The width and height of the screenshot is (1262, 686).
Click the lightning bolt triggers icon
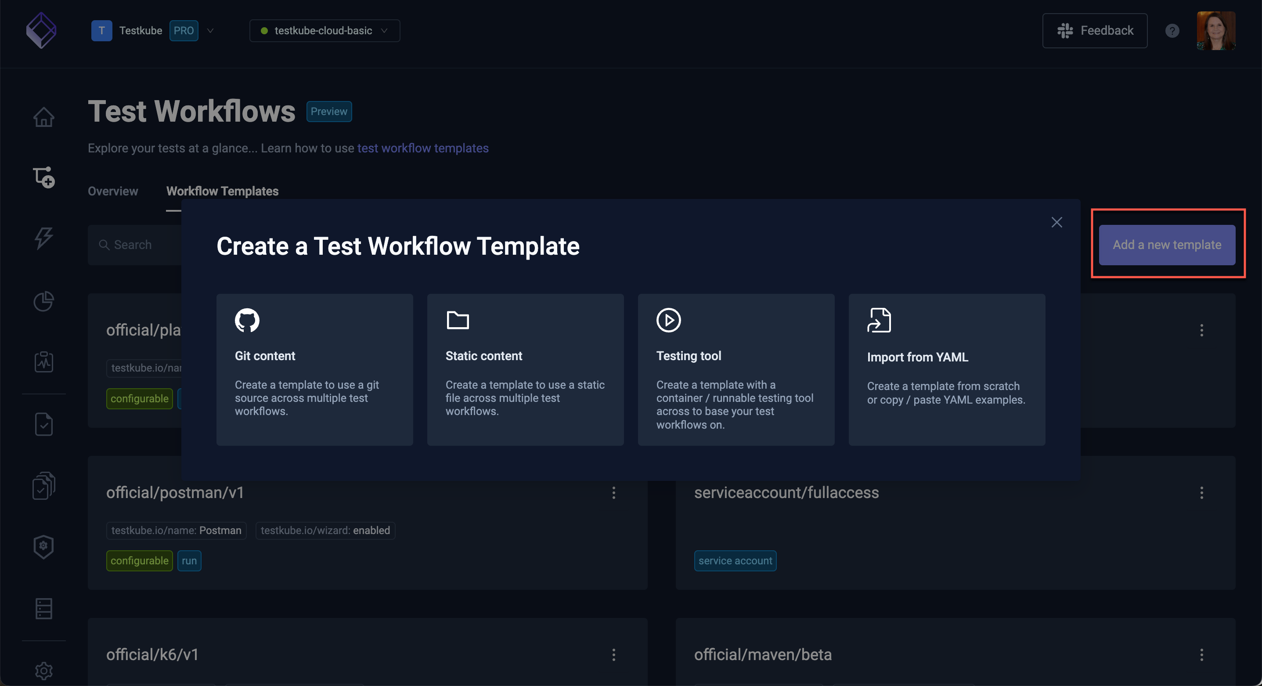43,238
